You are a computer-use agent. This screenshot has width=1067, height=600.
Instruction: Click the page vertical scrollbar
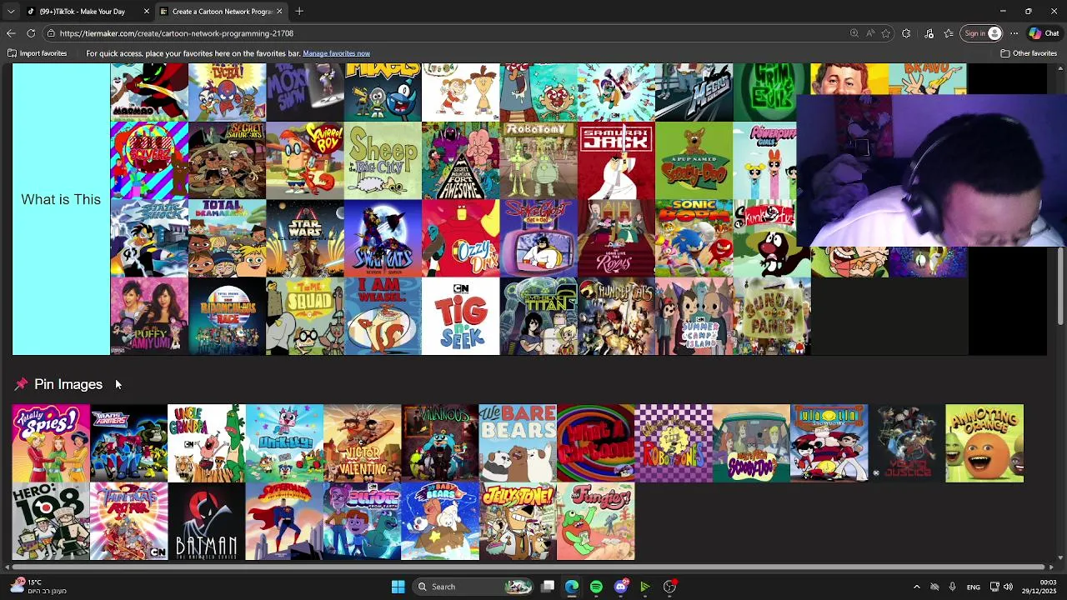tap(1060, 286)
